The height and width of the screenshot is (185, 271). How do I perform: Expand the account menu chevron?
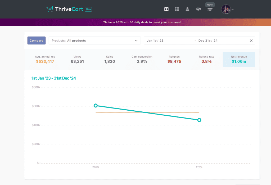(233, 10)
